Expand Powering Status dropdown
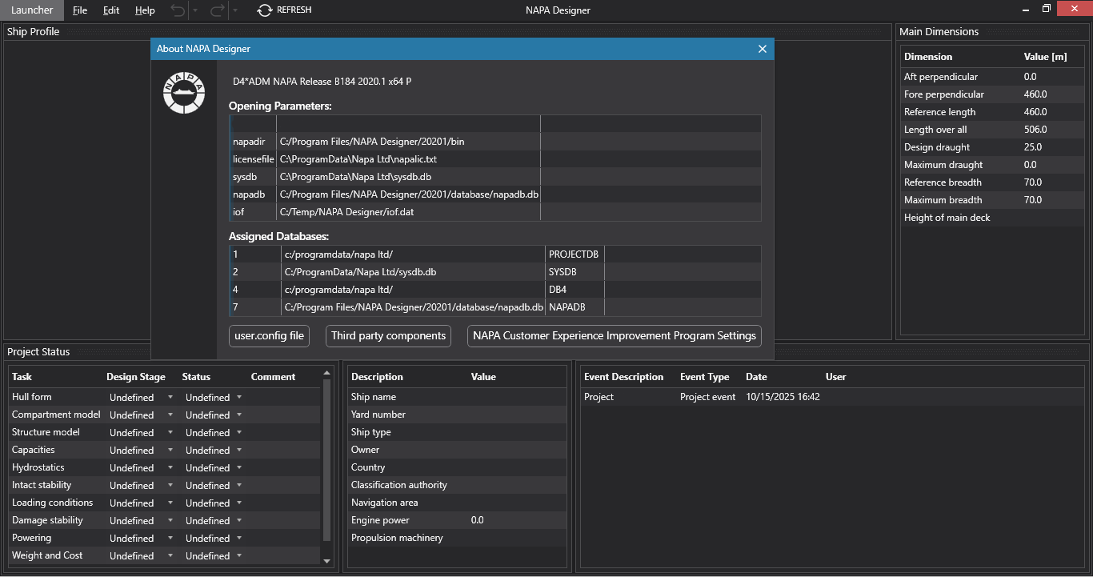 [x=239, y=539]
